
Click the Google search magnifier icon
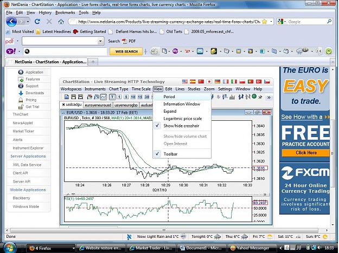coord(329,21)
